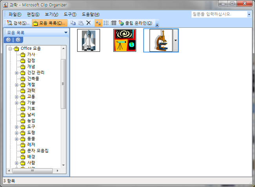Select the 문자 모음집 folder

tap(38, 151)
